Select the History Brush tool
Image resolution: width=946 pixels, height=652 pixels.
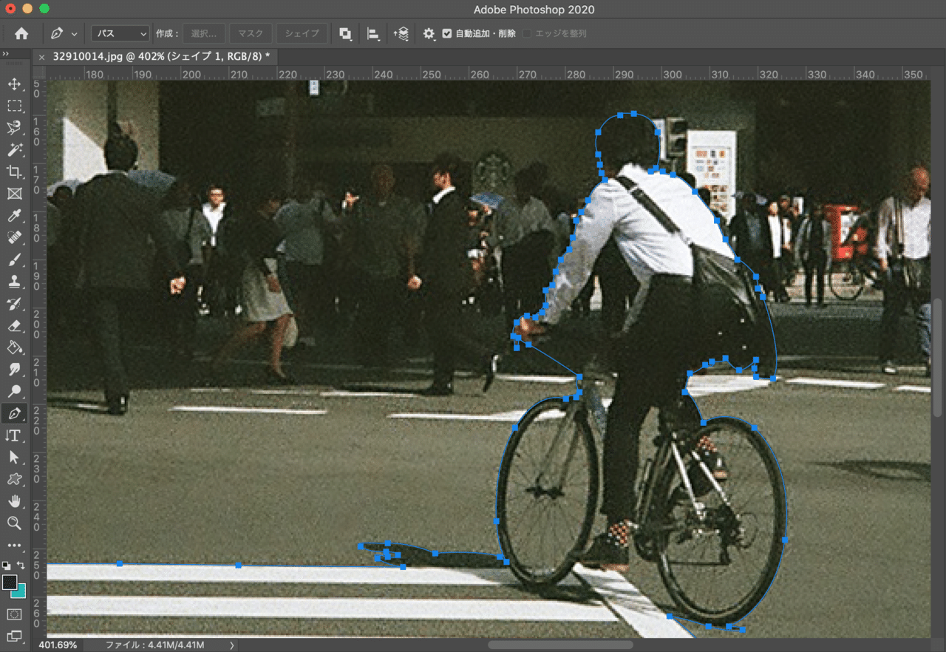click(14, 304)
